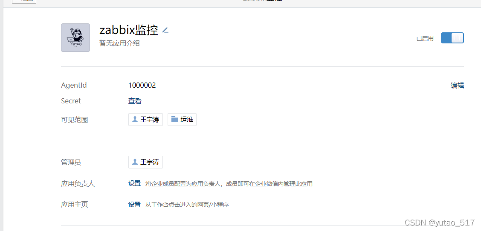This screenshot has height=231, width=481.
Task: Toggle the 已启用 enabled switch off
Action: [x=452, y=38]
